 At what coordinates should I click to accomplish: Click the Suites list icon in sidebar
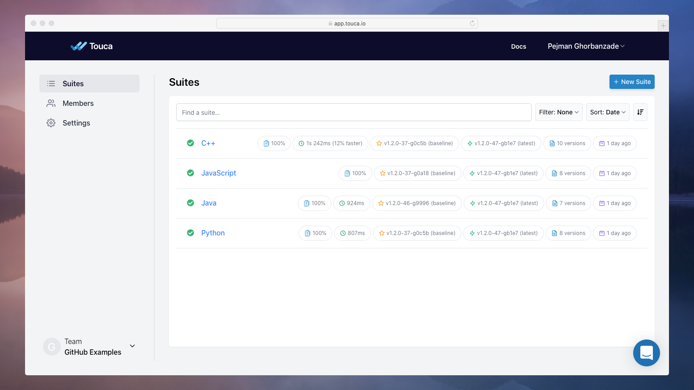click(x=51, y=84)
